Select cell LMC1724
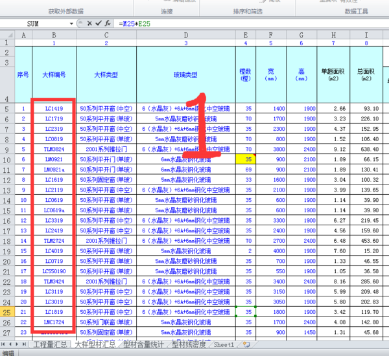Screen dimensions: 389x356 pyautogui.click(x=54, y=322)
